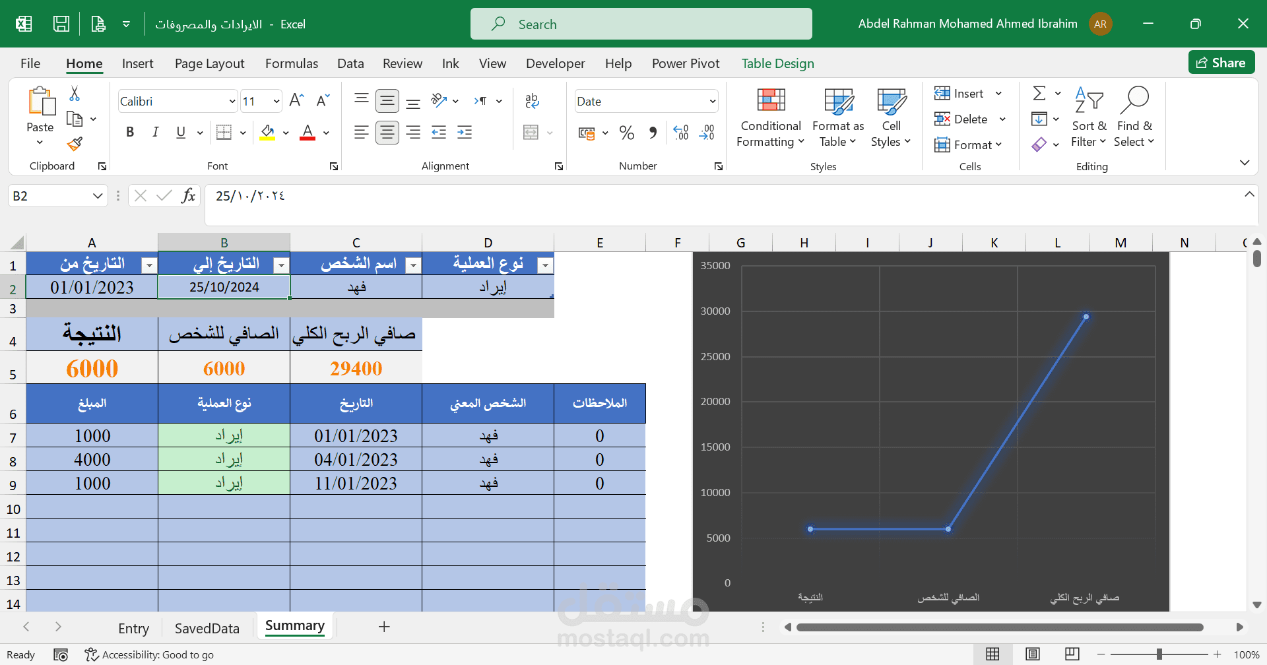Screen dimensions: 1267x665
Task: Switch to Page Layout view in status bar
Action: pyautogui.click(x=1033, y=654)
